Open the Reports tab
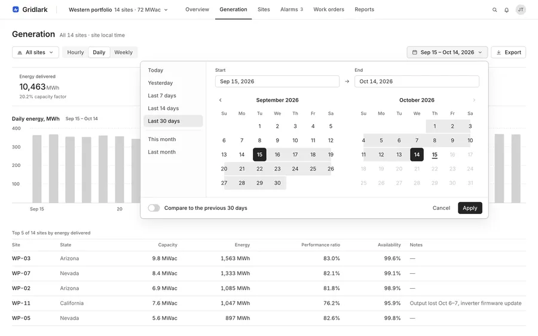The width and height of the screenshot is (538, 336). [364, 10]
